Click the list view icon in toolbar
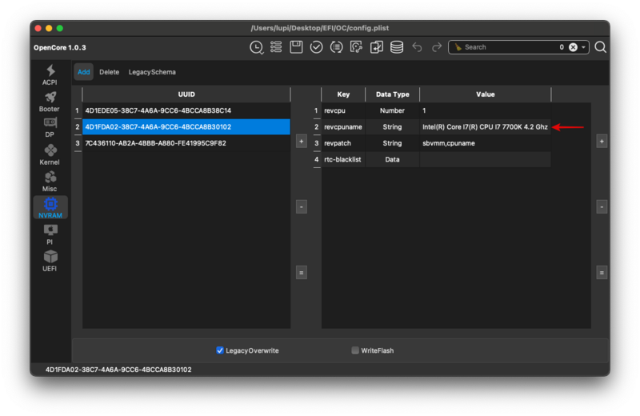Screen dimensions: 640x416 pyautogui.click(x=276, y=47)
